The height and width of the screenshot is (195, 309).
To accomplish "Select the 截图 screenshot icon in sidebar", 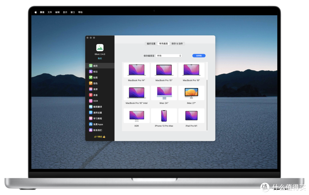I will pos(91,65).
